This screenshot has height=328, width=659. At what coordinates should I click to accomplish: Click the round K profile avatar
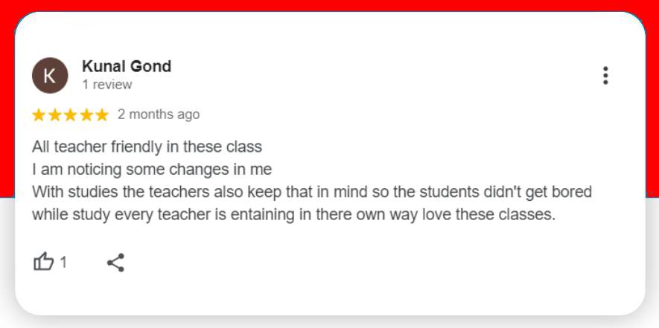click(x=50, y=75)
